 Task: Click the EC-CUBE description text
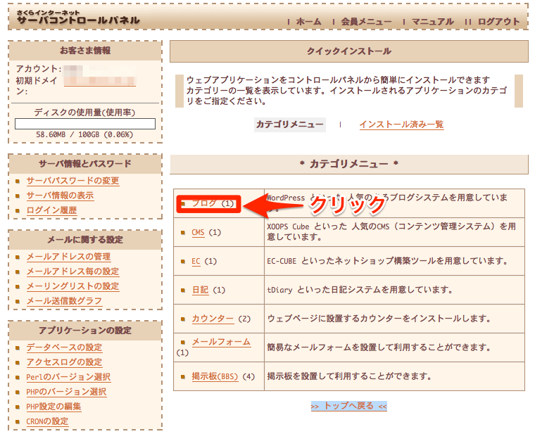click(x=388, y=261)
